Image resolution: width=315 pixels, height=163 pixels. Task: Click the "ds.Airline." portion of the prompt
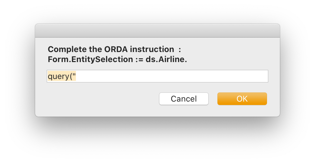166,59
